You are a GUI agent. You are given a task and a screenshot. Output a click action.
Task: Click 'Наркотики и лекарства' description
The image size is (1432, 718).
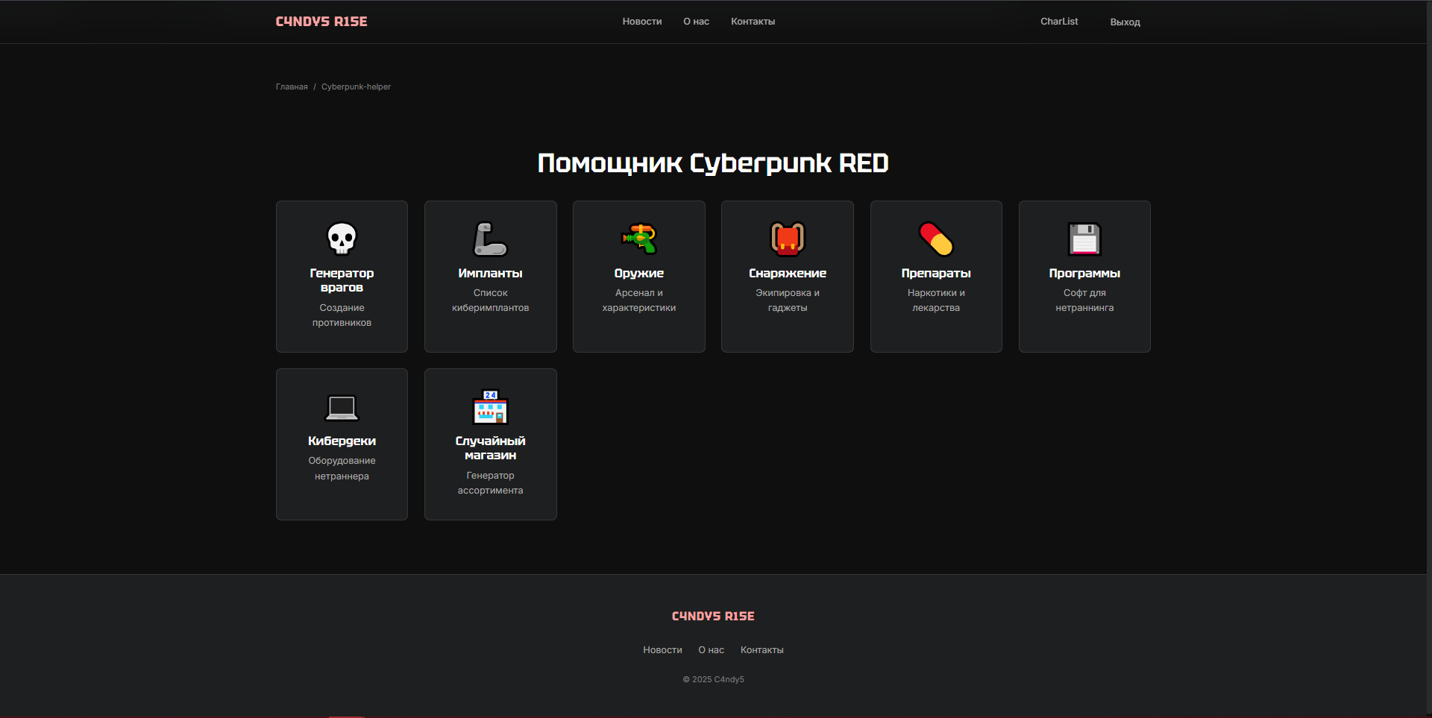936,300
